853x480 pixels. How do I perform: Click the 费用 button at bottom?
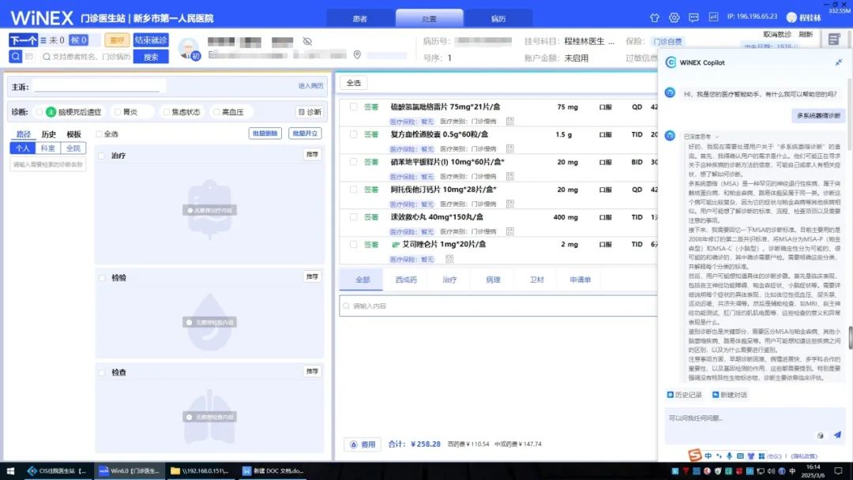[363, 444]
